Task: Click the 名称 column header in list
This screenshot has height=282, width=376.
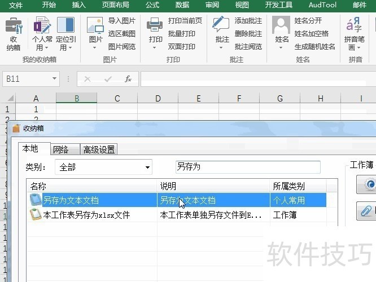Action: 91,186
